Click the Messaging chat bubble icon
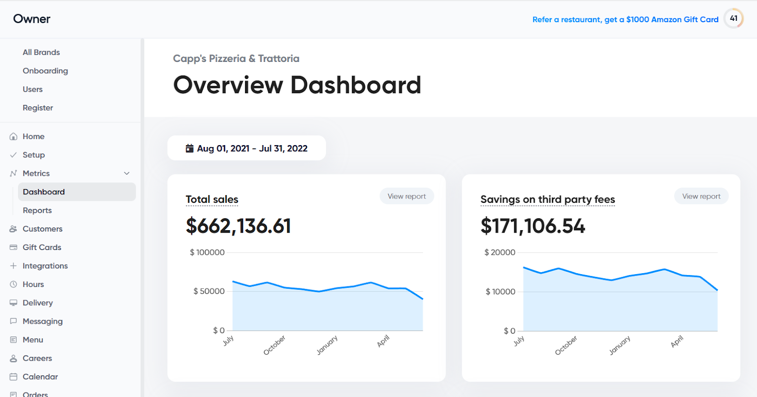 [13, 321]
